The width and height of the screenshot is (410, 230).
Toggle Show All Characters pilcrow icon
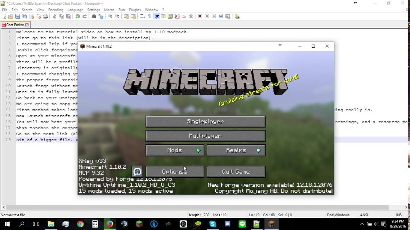[x=149, y=16]
